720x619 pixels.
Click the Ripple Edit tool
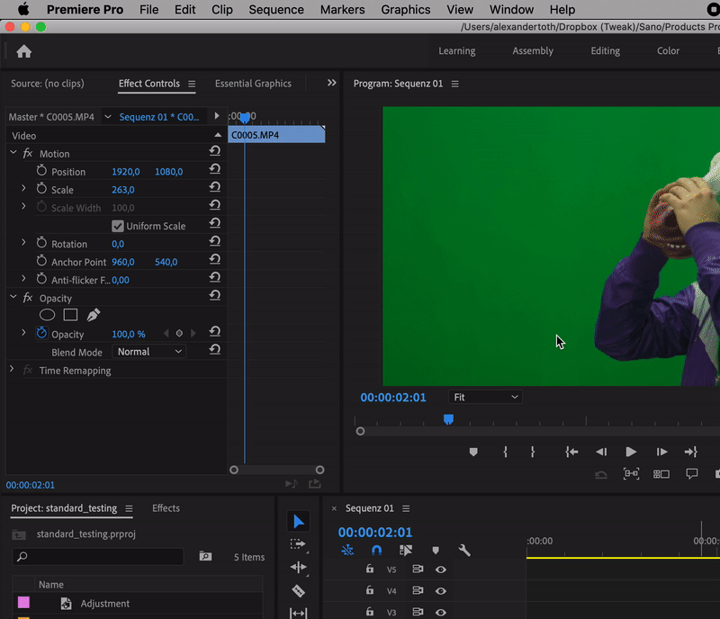(x=298, y=568)
